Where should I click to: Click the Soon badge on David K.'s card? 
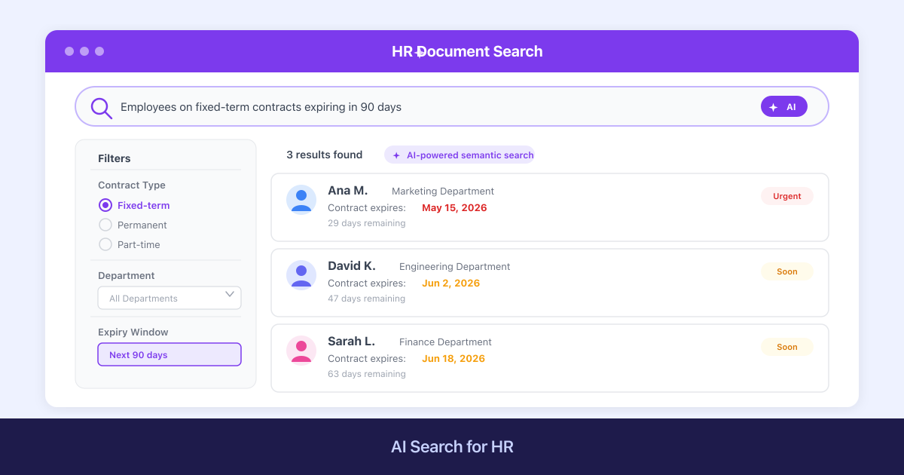786,271
